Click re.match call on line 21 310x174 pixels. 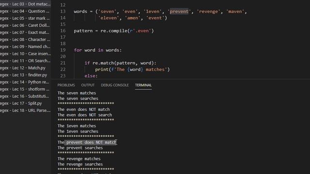(103, 63)
